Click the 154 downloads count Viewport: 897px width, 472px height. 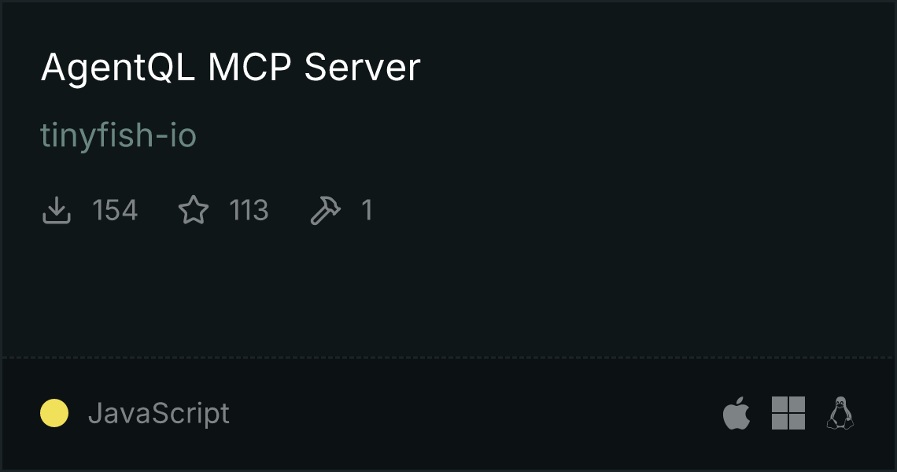pos(115,210)
